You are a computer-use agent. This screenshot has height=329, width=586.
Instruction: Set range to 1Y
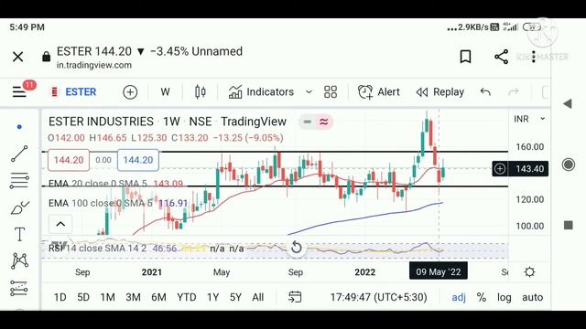212,297
